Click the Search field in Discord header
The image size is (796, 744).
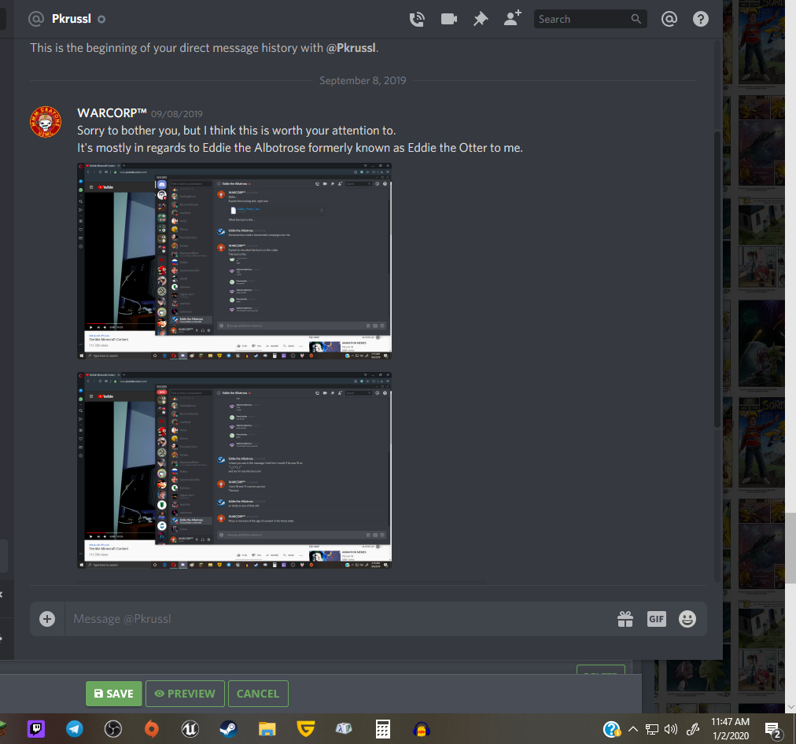point(590,20)
